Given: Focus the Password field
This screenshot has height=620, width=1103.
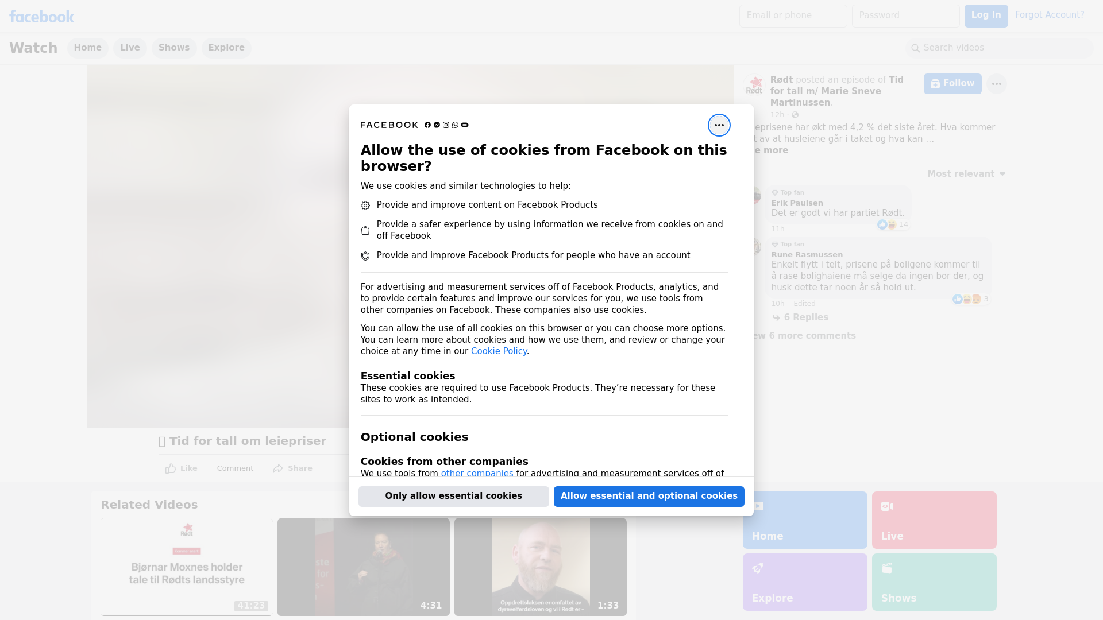Looking at the screenshot, I should pos(905,16).
